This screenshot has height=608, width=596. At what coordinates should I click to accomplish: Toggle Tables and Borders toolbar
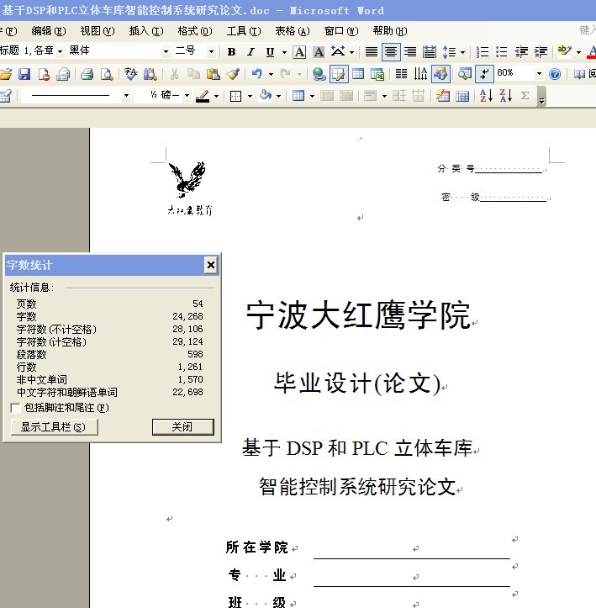coord(339,74)
